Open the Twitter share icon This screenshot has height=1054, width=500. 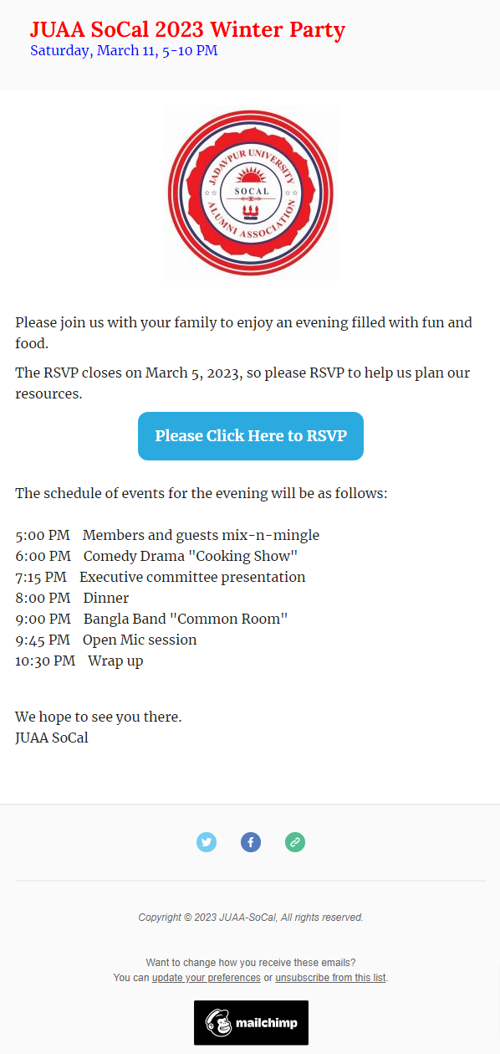tap(207, 842)
